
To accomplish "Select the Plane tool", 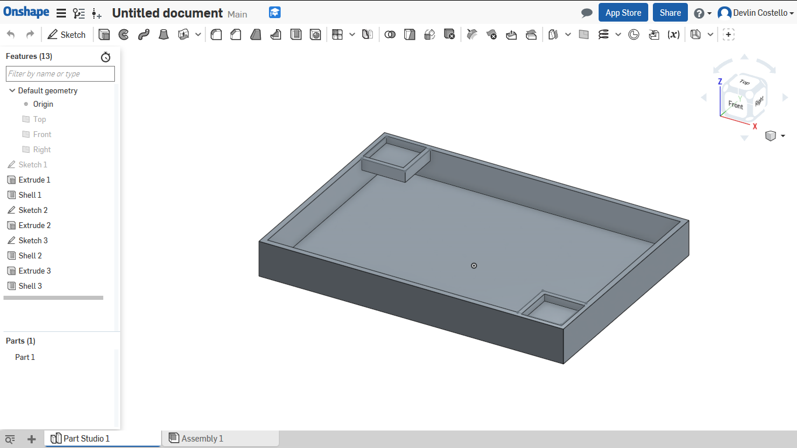I will (584, 35).
